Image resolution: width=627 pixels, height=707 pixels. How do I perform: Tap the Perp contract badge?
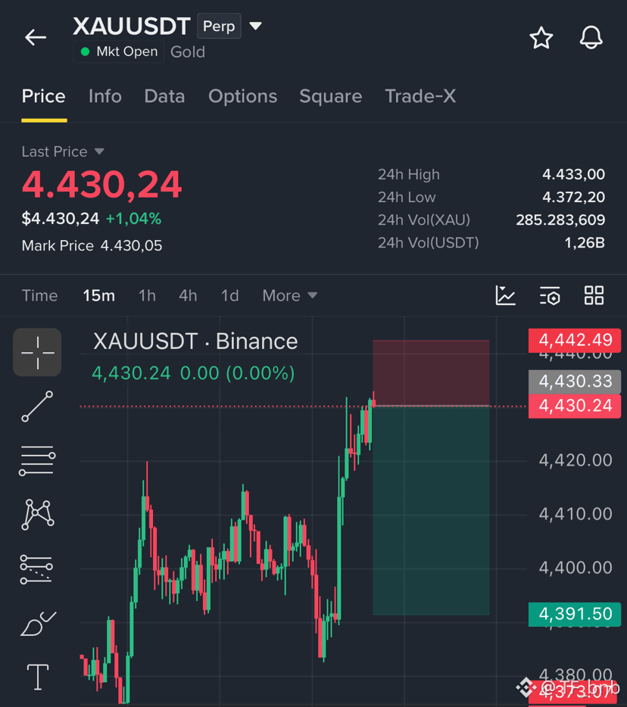click(x=219, y=26)
